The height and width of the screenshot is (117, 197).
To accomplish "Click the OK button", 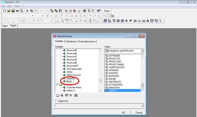I will click(x=123, y=113).
